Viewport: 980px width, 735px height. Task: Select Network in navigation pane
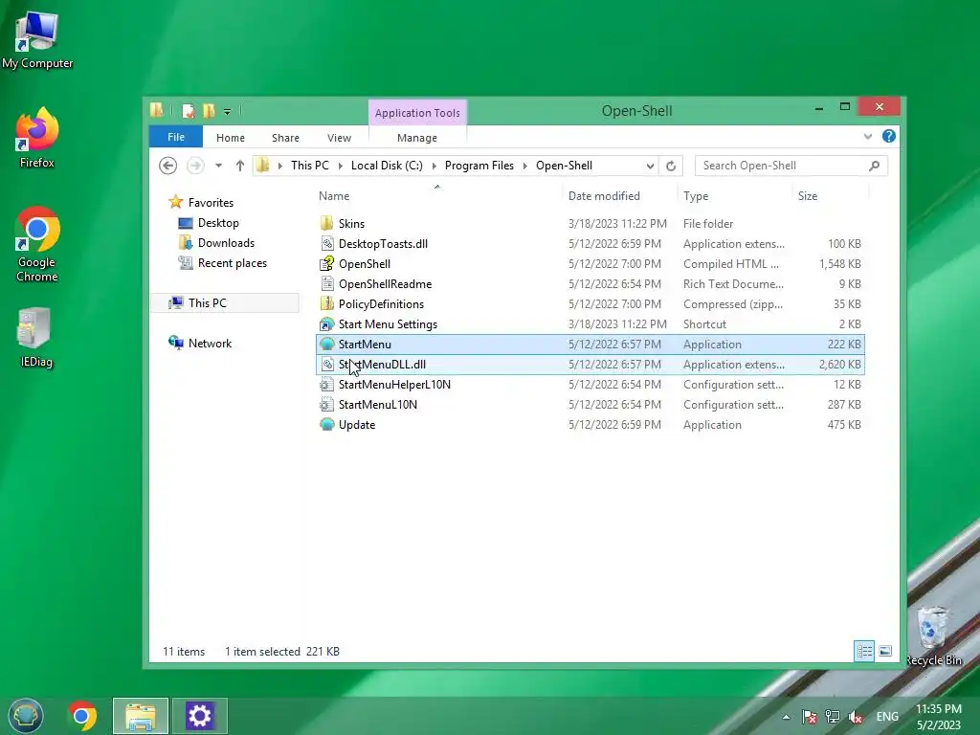[x=210, y=344]
